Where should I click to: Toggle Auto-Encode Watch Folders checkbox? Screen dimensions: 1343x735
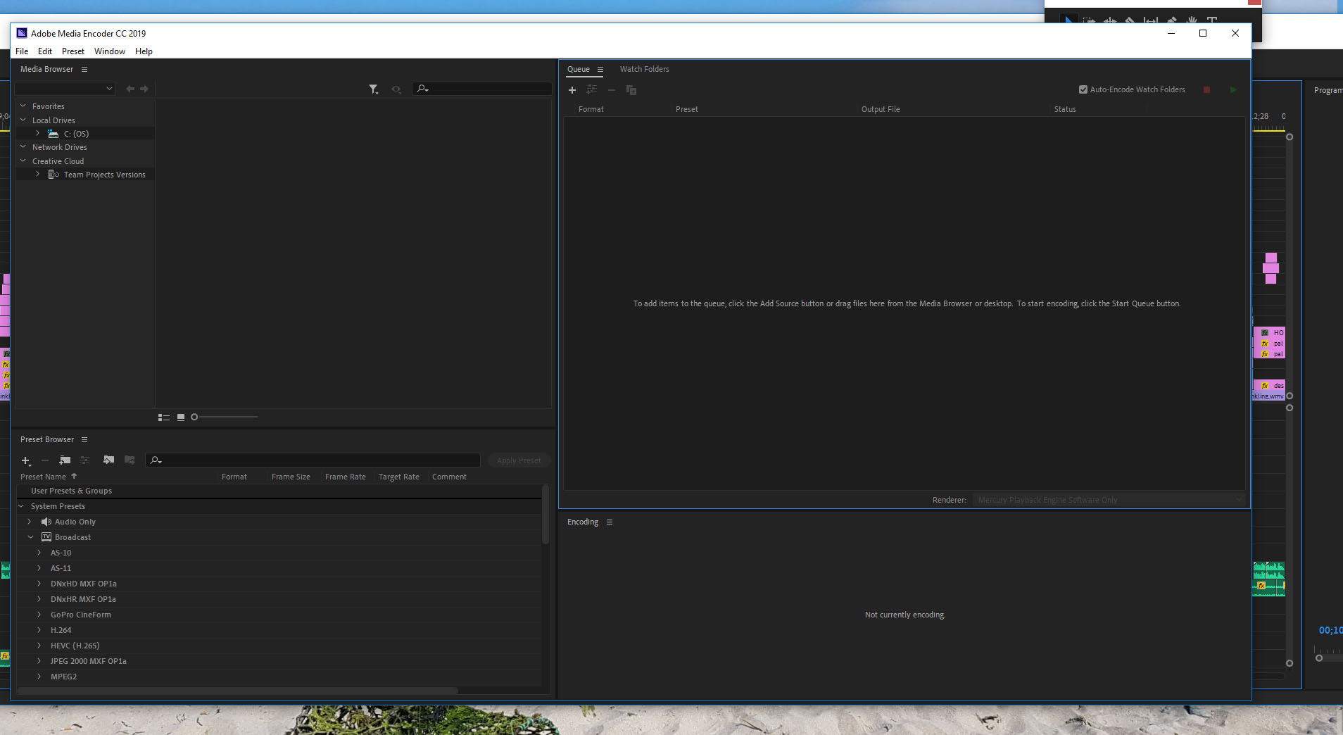coord(1083,89)
